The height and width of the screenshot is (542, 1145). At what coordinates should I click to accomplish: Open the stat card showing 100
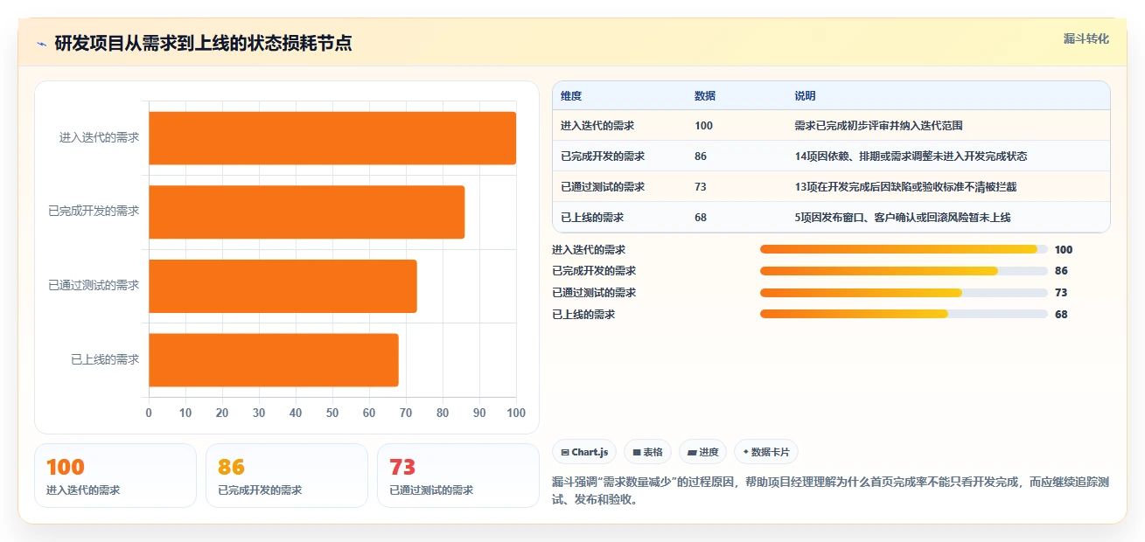click(115, 476)
